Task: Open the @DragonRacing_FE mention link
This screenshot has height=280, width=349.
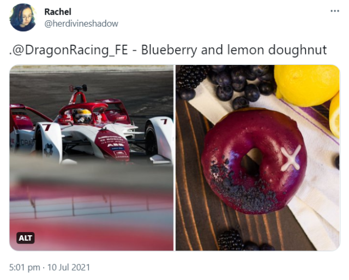Action: [x=70, y=50]
